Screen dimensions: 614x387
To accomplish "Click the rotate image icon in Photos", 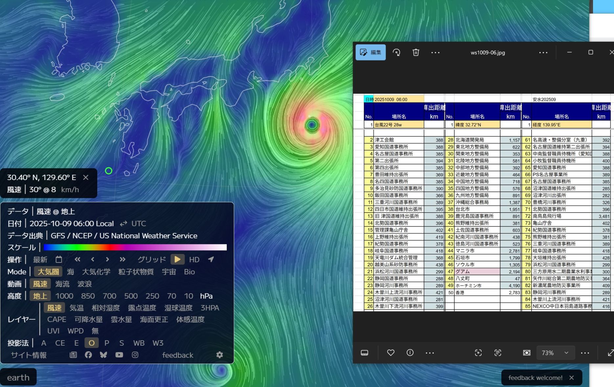I will click(397, 53).
